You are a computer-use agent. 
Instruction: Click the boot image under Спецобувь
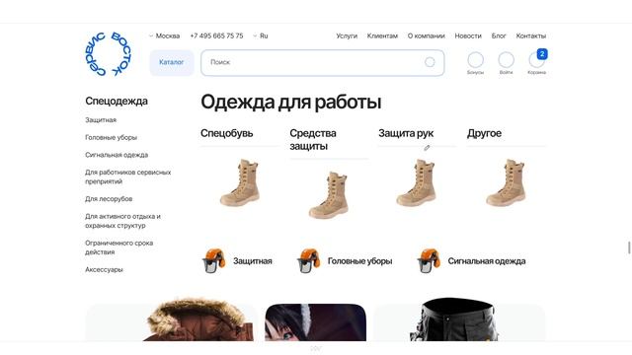240,182
